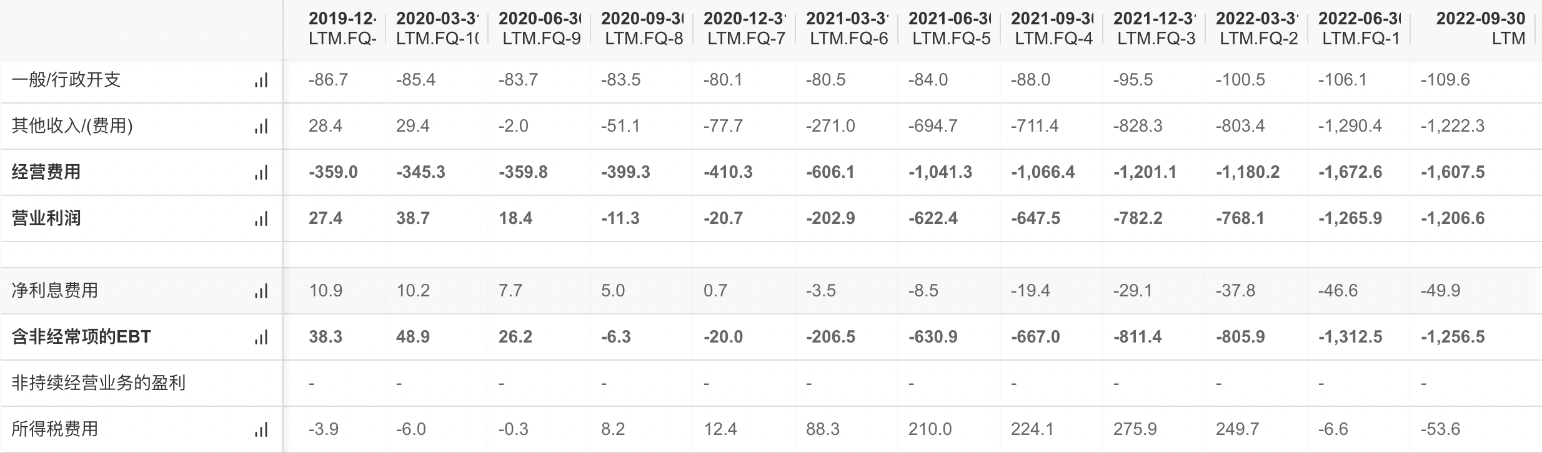1542x453 pixels.
Task: Select the 经营费用 row label
Action: [46, 172]
